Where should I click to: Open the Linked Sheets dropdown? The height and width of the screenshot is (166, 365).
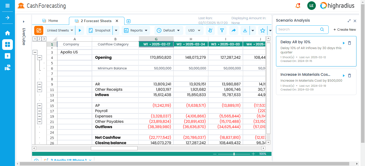point(60,30)
